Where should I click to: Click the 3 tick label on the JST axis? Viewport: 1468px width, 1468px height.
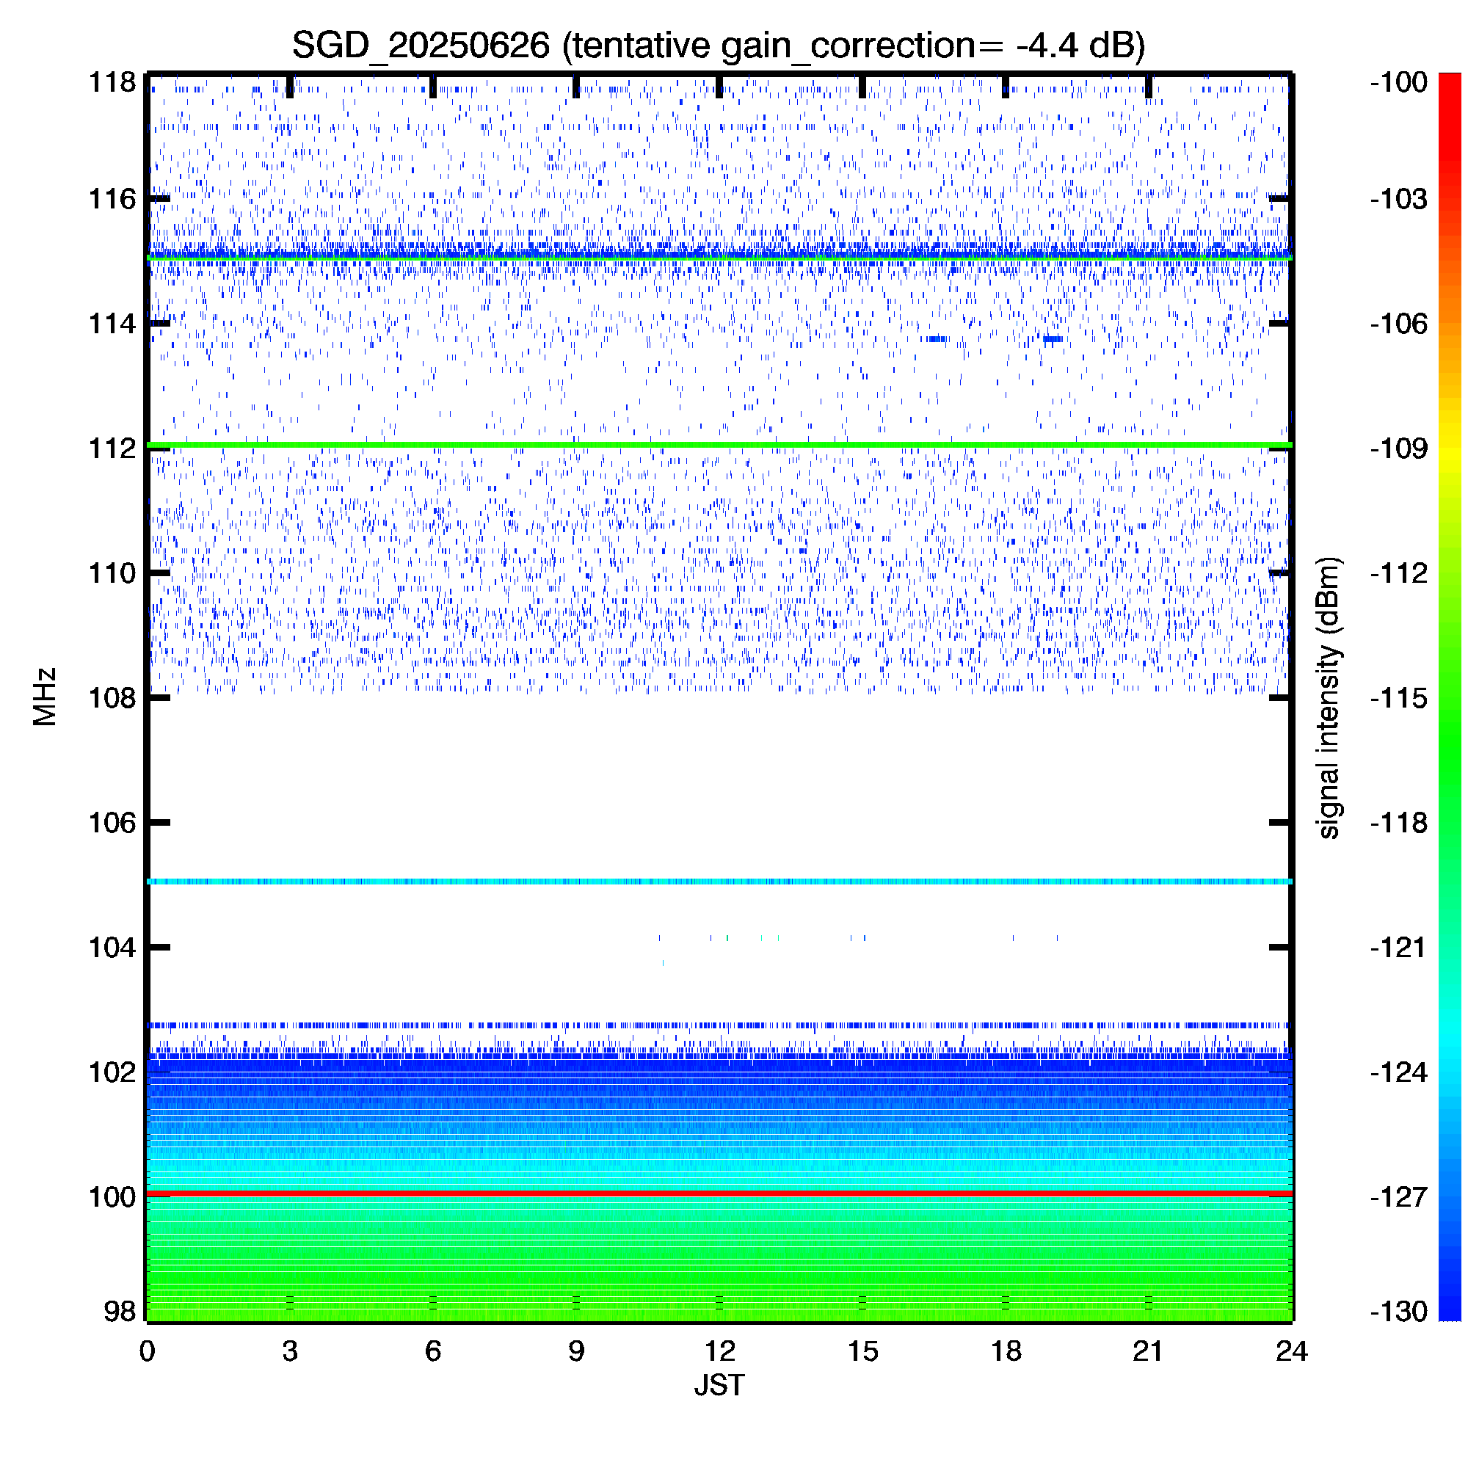coord(290,1351)
